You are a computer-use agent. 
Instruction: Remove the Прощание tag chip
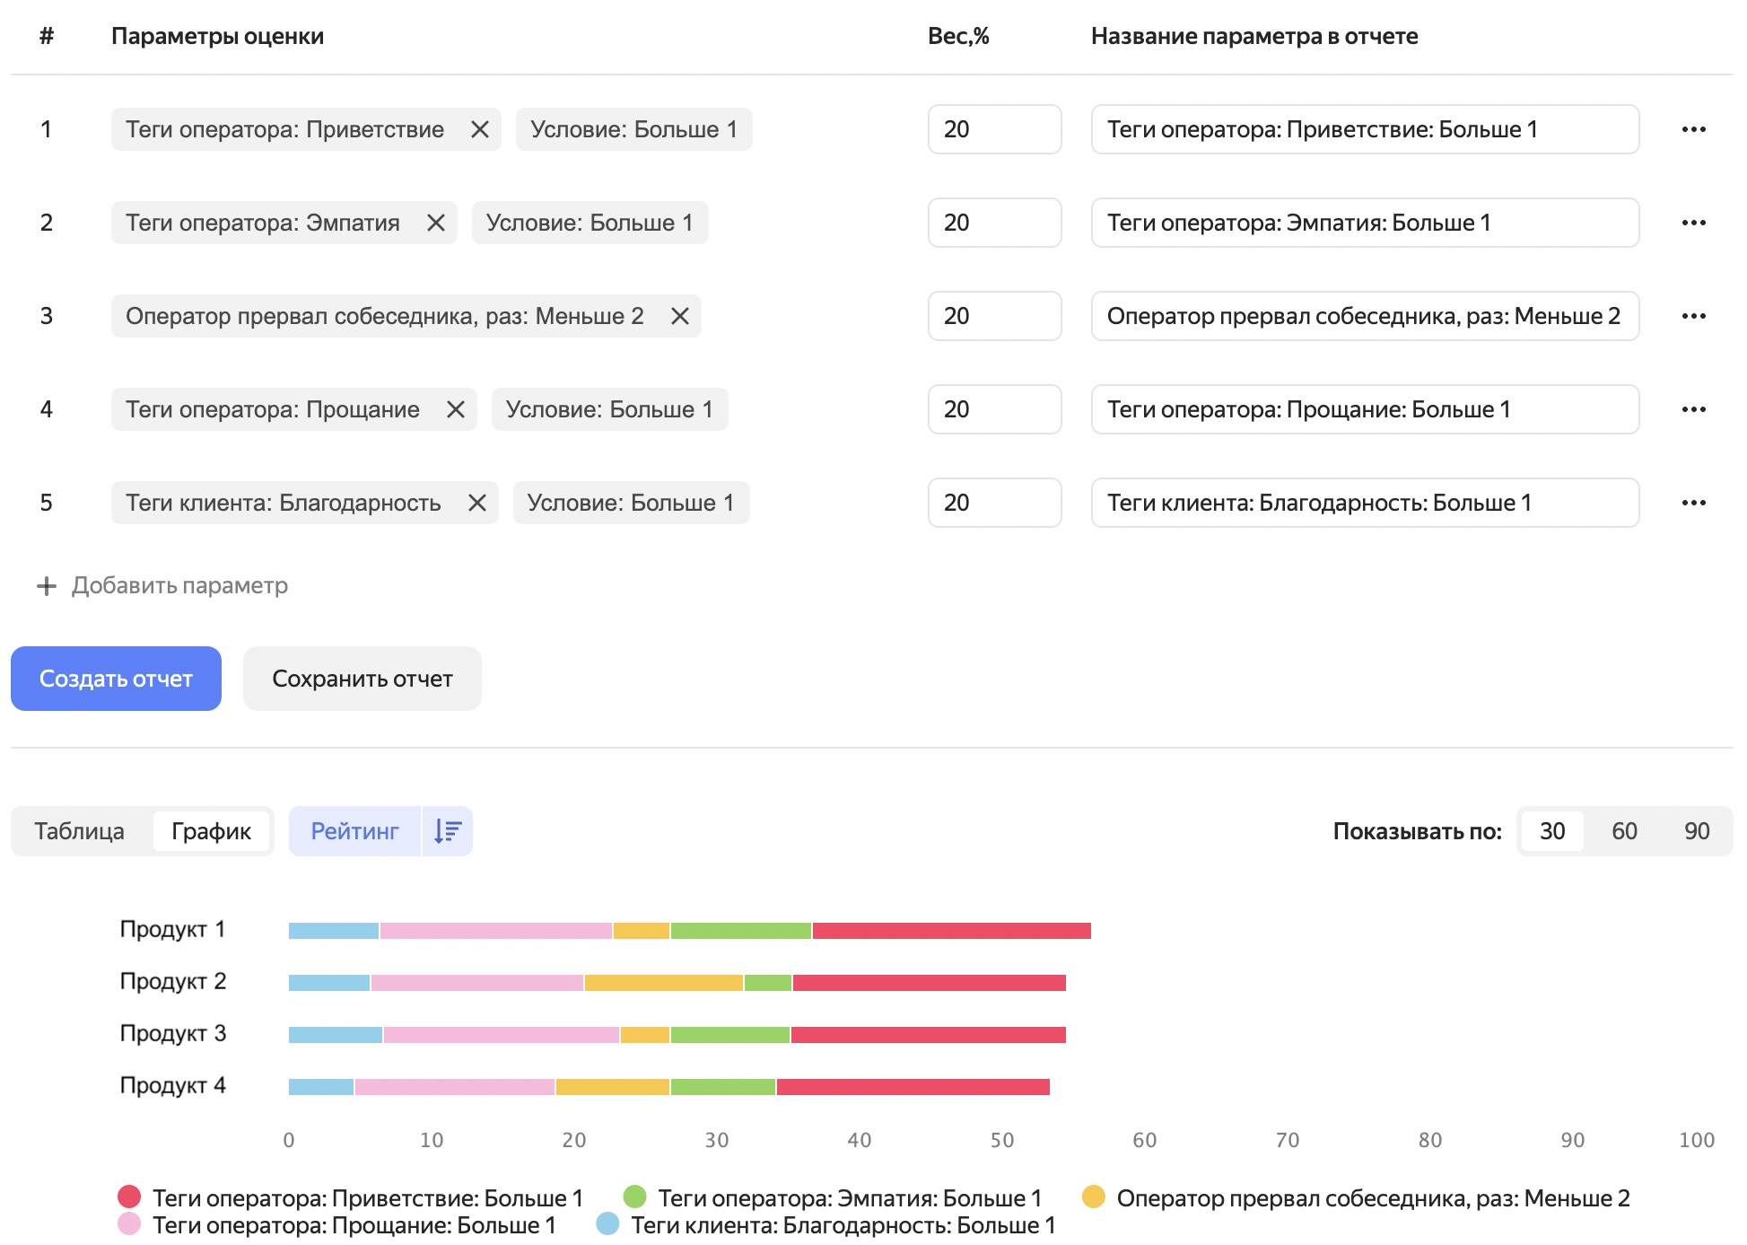[456, 409]
